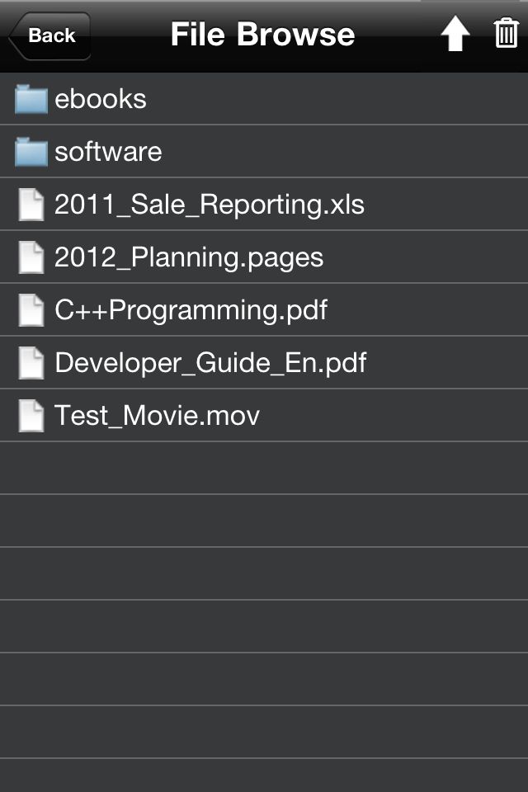Open the software folder
The image size is (528, 792).
[264, 151]
